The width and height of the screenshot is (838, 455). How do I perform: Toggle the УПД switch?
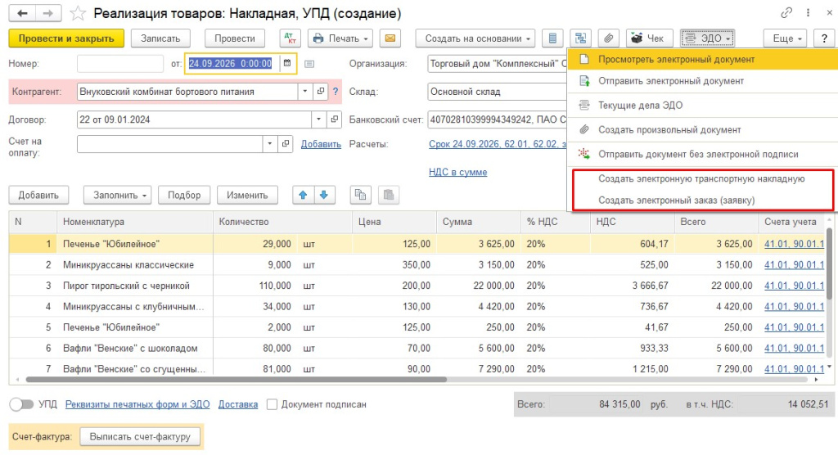21,405
